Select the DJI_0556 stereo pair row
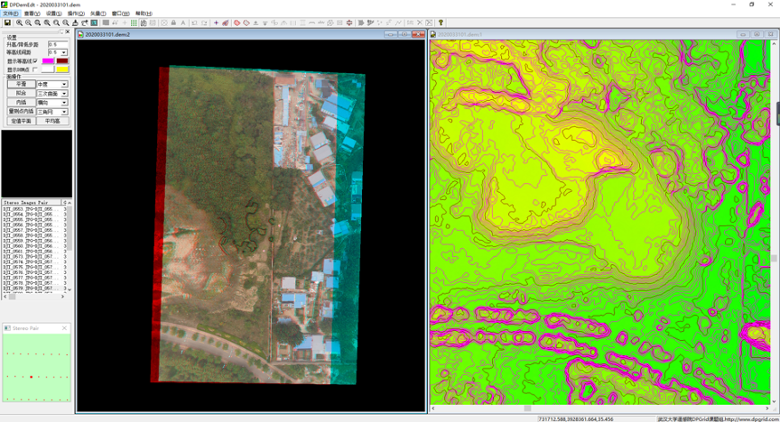The image size is (780, 422). (34, 225)
